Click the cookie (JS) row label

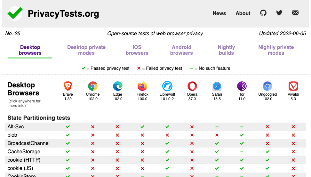click(20, 168)
